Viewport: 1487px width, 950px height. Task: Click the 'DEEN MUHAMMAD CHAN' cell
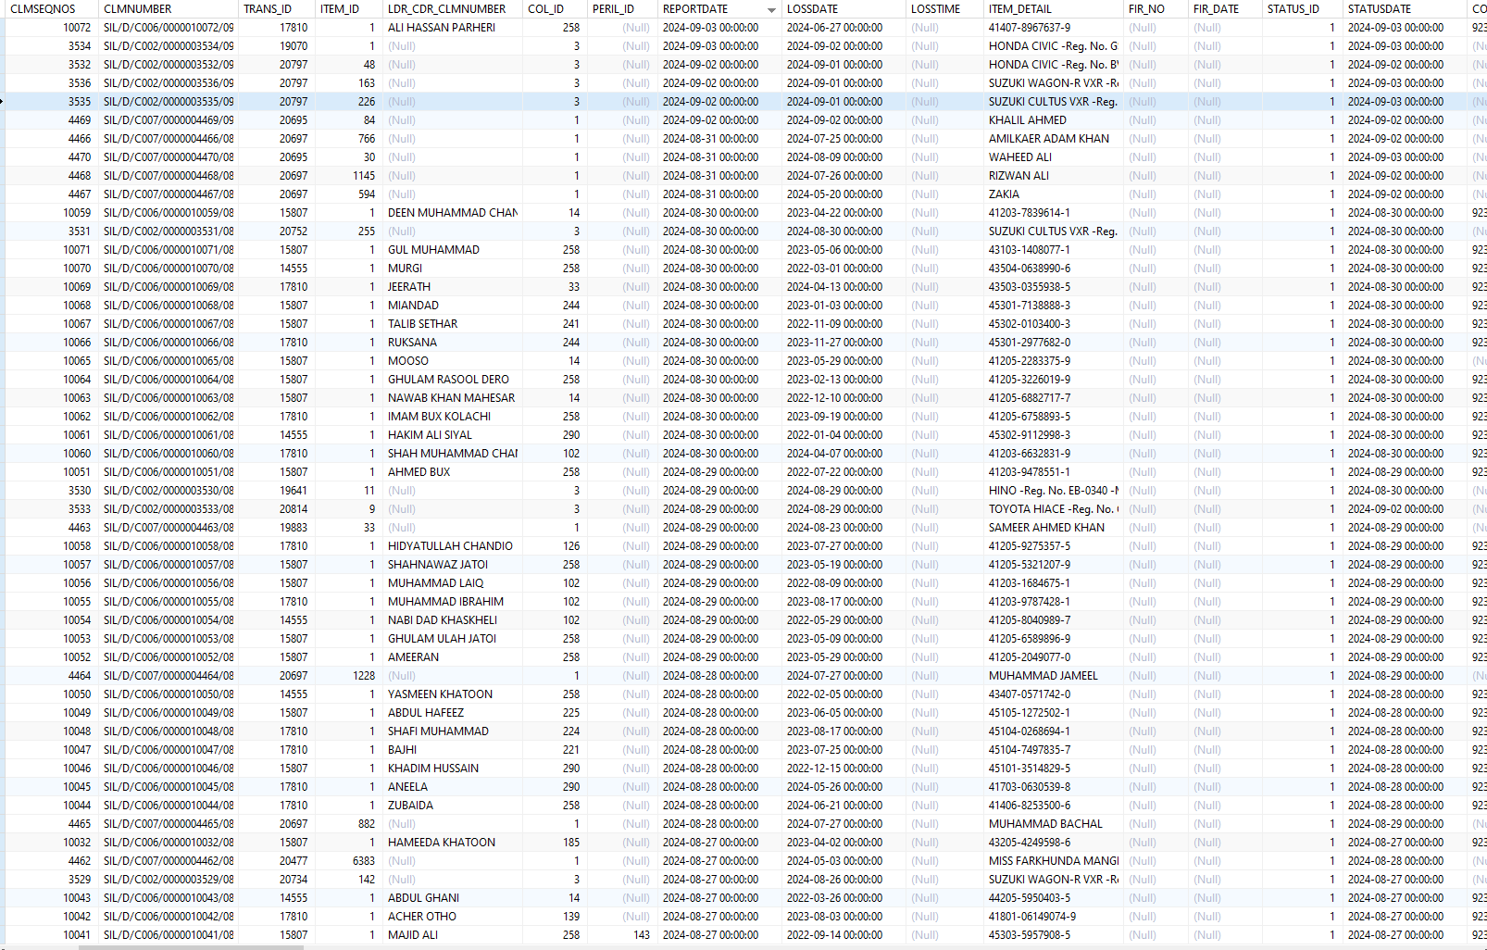click(453, 213)
